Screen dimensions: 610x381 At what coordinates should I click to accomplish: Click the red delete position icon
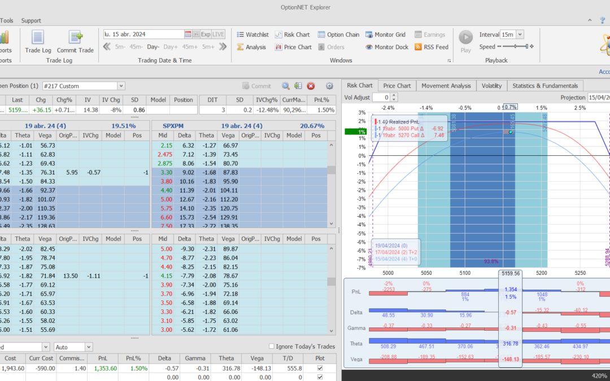(x=311, y=86)
